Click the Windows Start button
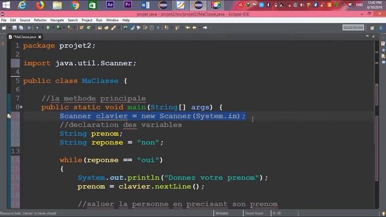The height and width of the screenshot is (217, 386). click(6, 5)
